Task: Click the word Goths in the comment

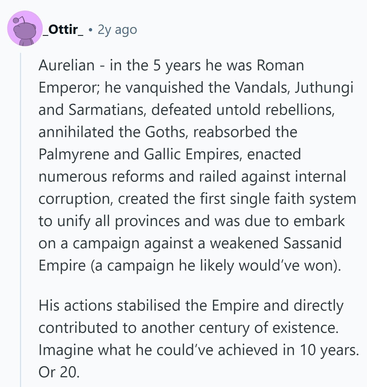Action: tap(165, 132)
